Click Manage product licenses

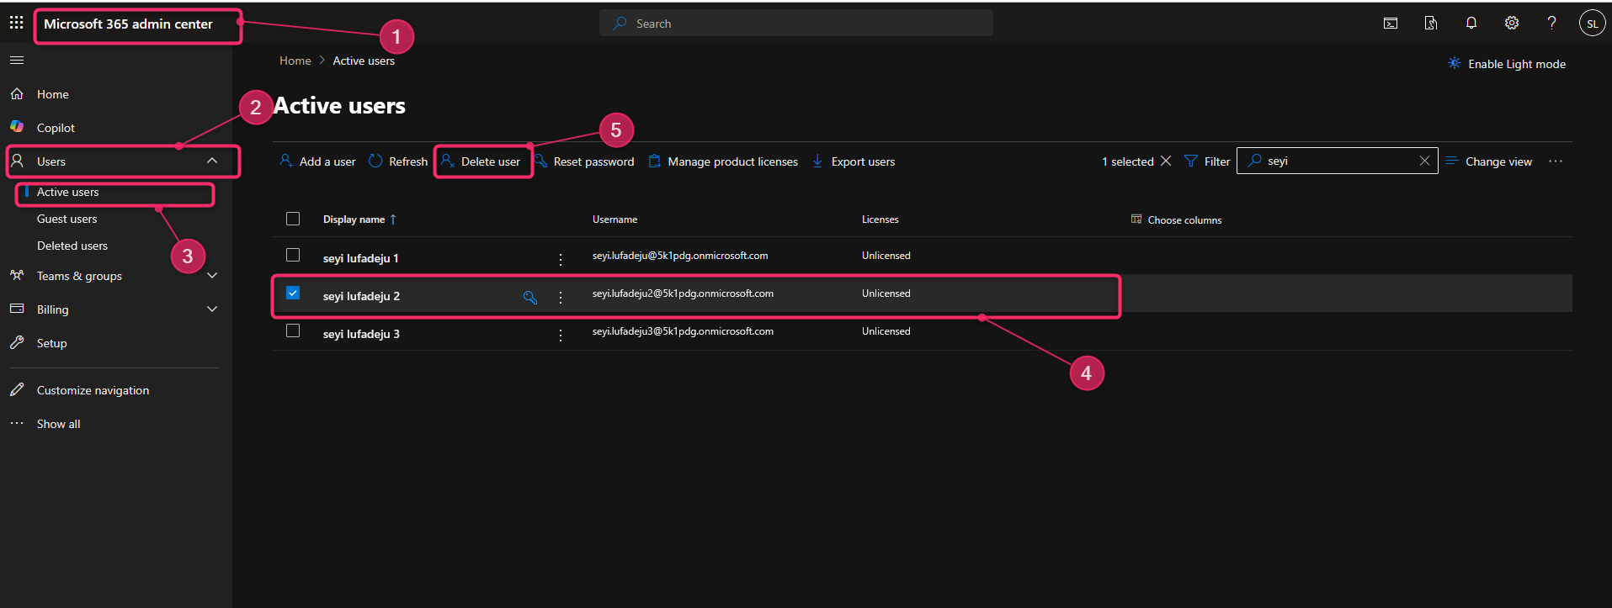[723, 161]
